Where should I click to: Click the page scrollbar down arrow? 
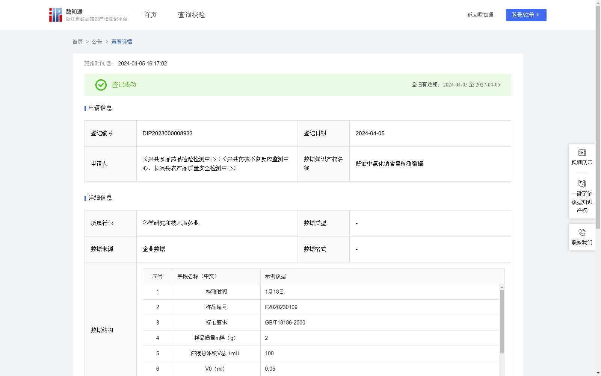tap(598, 373)
